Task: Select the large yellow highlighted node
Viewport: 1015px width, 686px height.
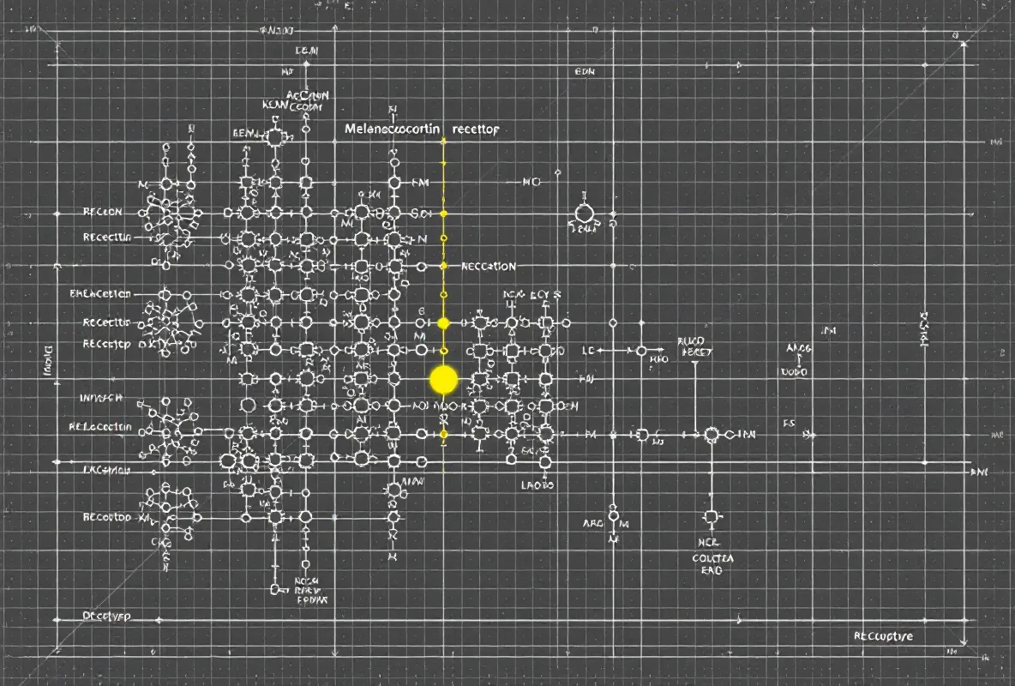Action: point(443,380)
